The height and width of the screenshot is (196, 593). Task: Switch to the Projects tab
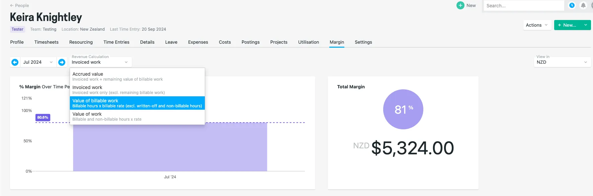tap(279, 42)
